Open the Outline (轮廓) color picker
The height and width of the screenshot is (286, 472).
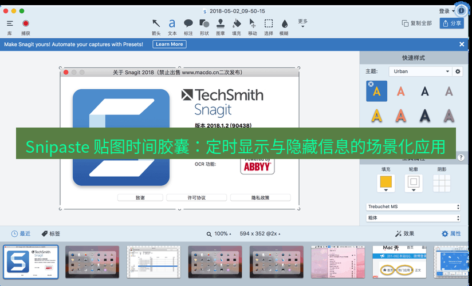pyautogui.click(x=414, y=183)
